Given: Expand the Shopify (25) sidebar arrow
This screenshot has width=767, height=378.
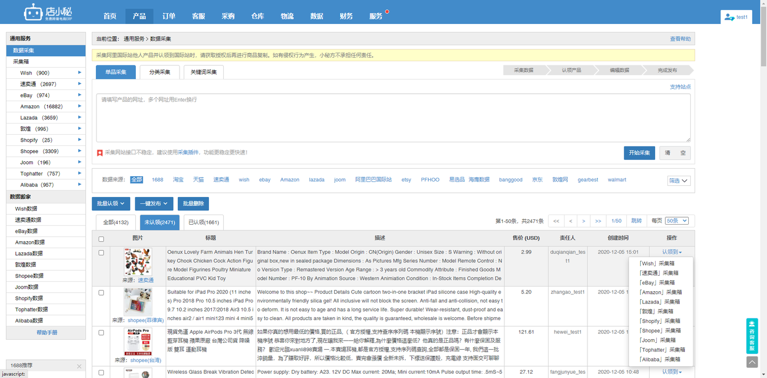Looking at the screenshot, I should [80, 139].
